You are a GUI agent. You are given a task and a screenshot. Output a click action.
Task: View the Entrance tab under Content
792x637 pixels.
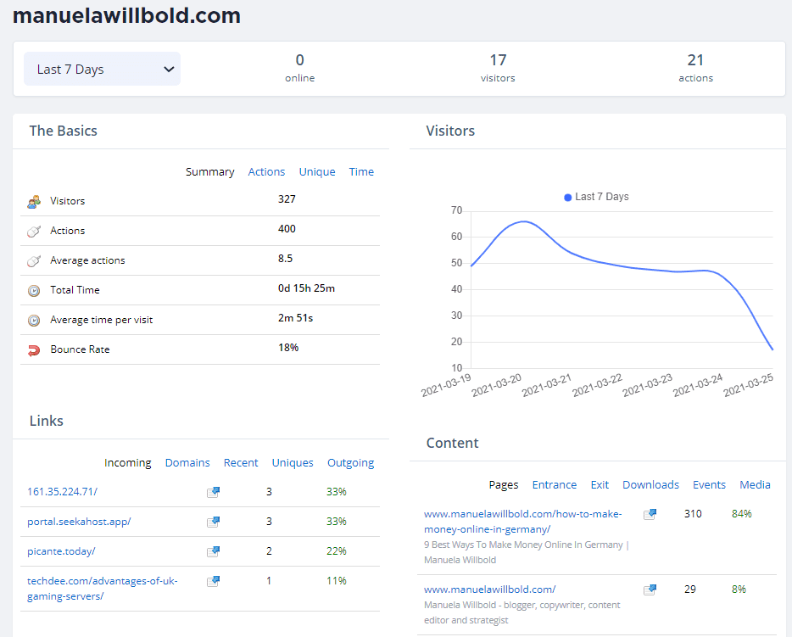coord(554,484)
